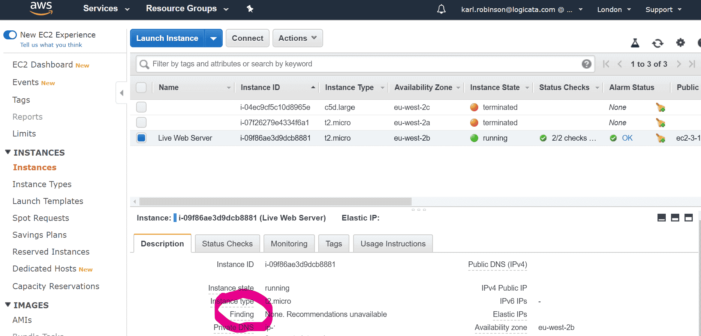Open the Services dropdown menu
This screenshot has height=336, width=701.
(106, 9)
